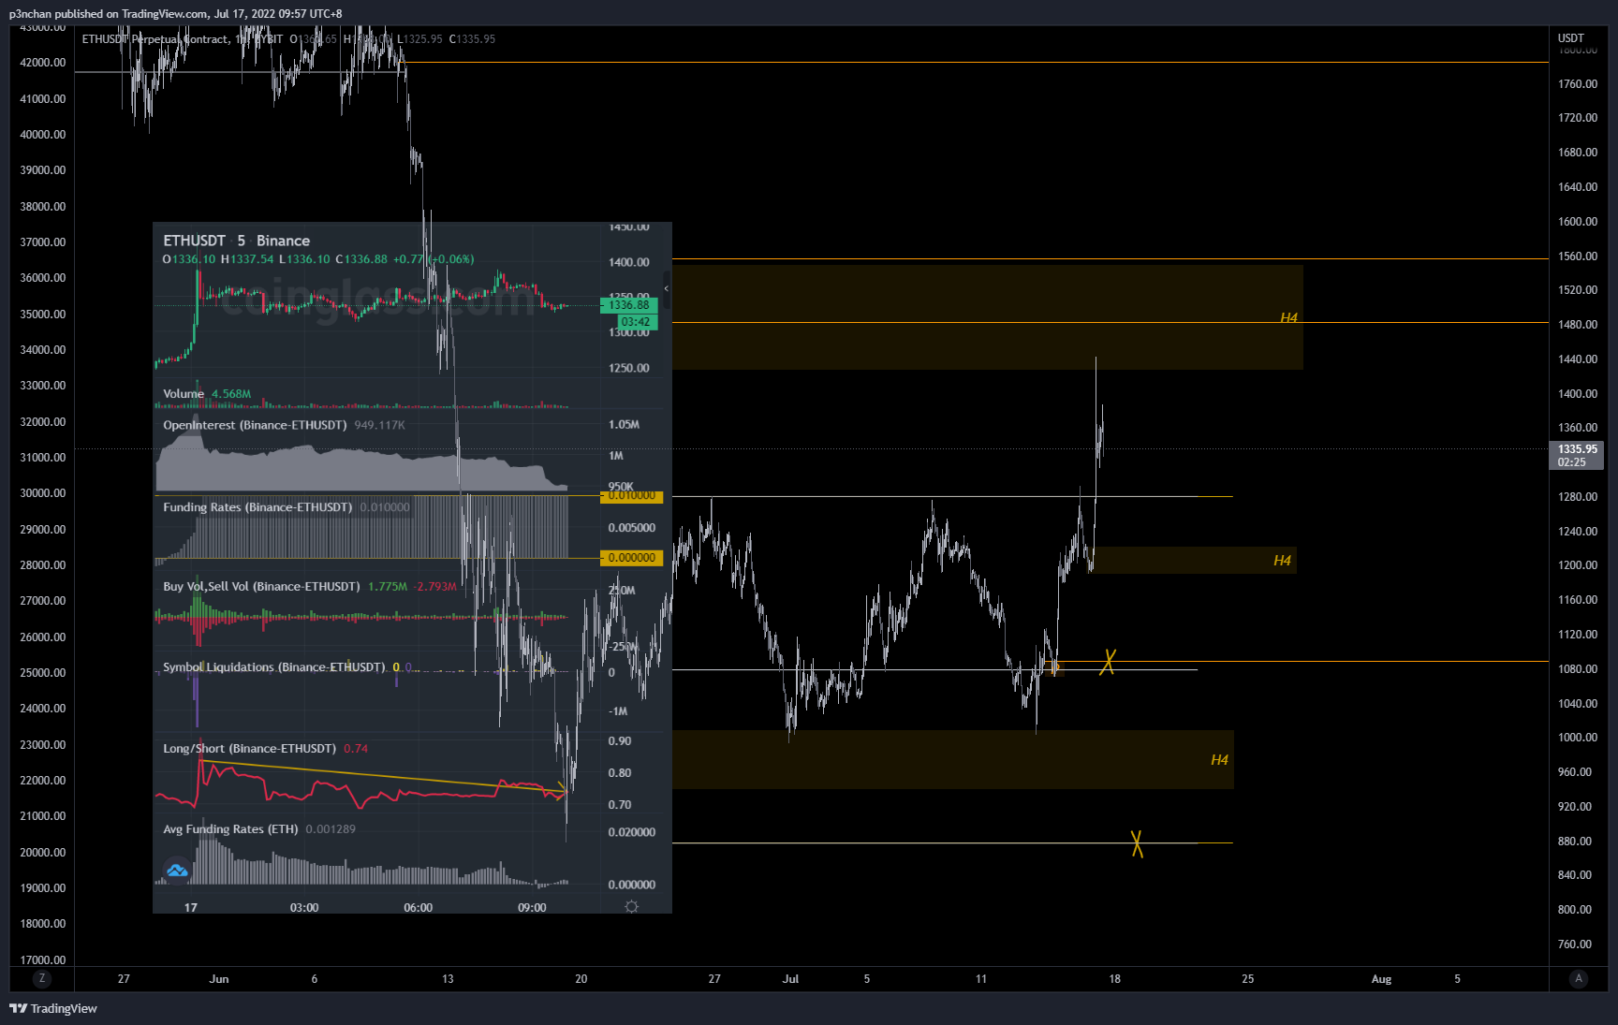1618x1025 pixels.
Task: Select the Volume 4.568M indicator label
Action: click(207, 394)
